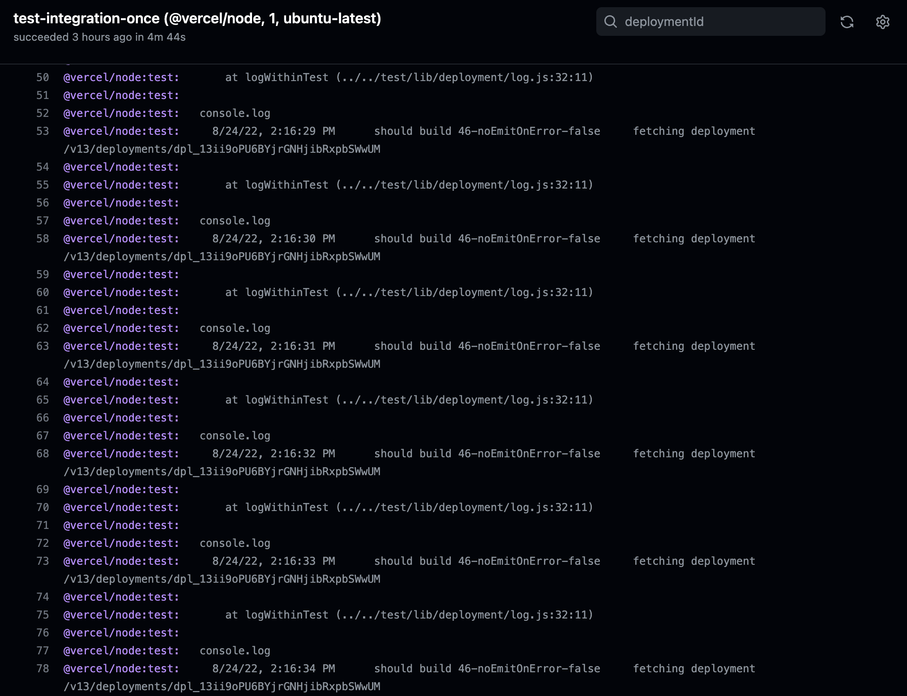Click the refresh logs icon
Screen dimensions: 907x696
pos(847,21)
